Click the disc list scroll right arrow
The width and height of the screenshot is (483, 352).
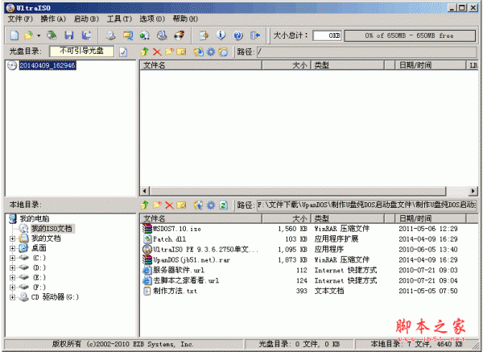[x=473, y=191]
